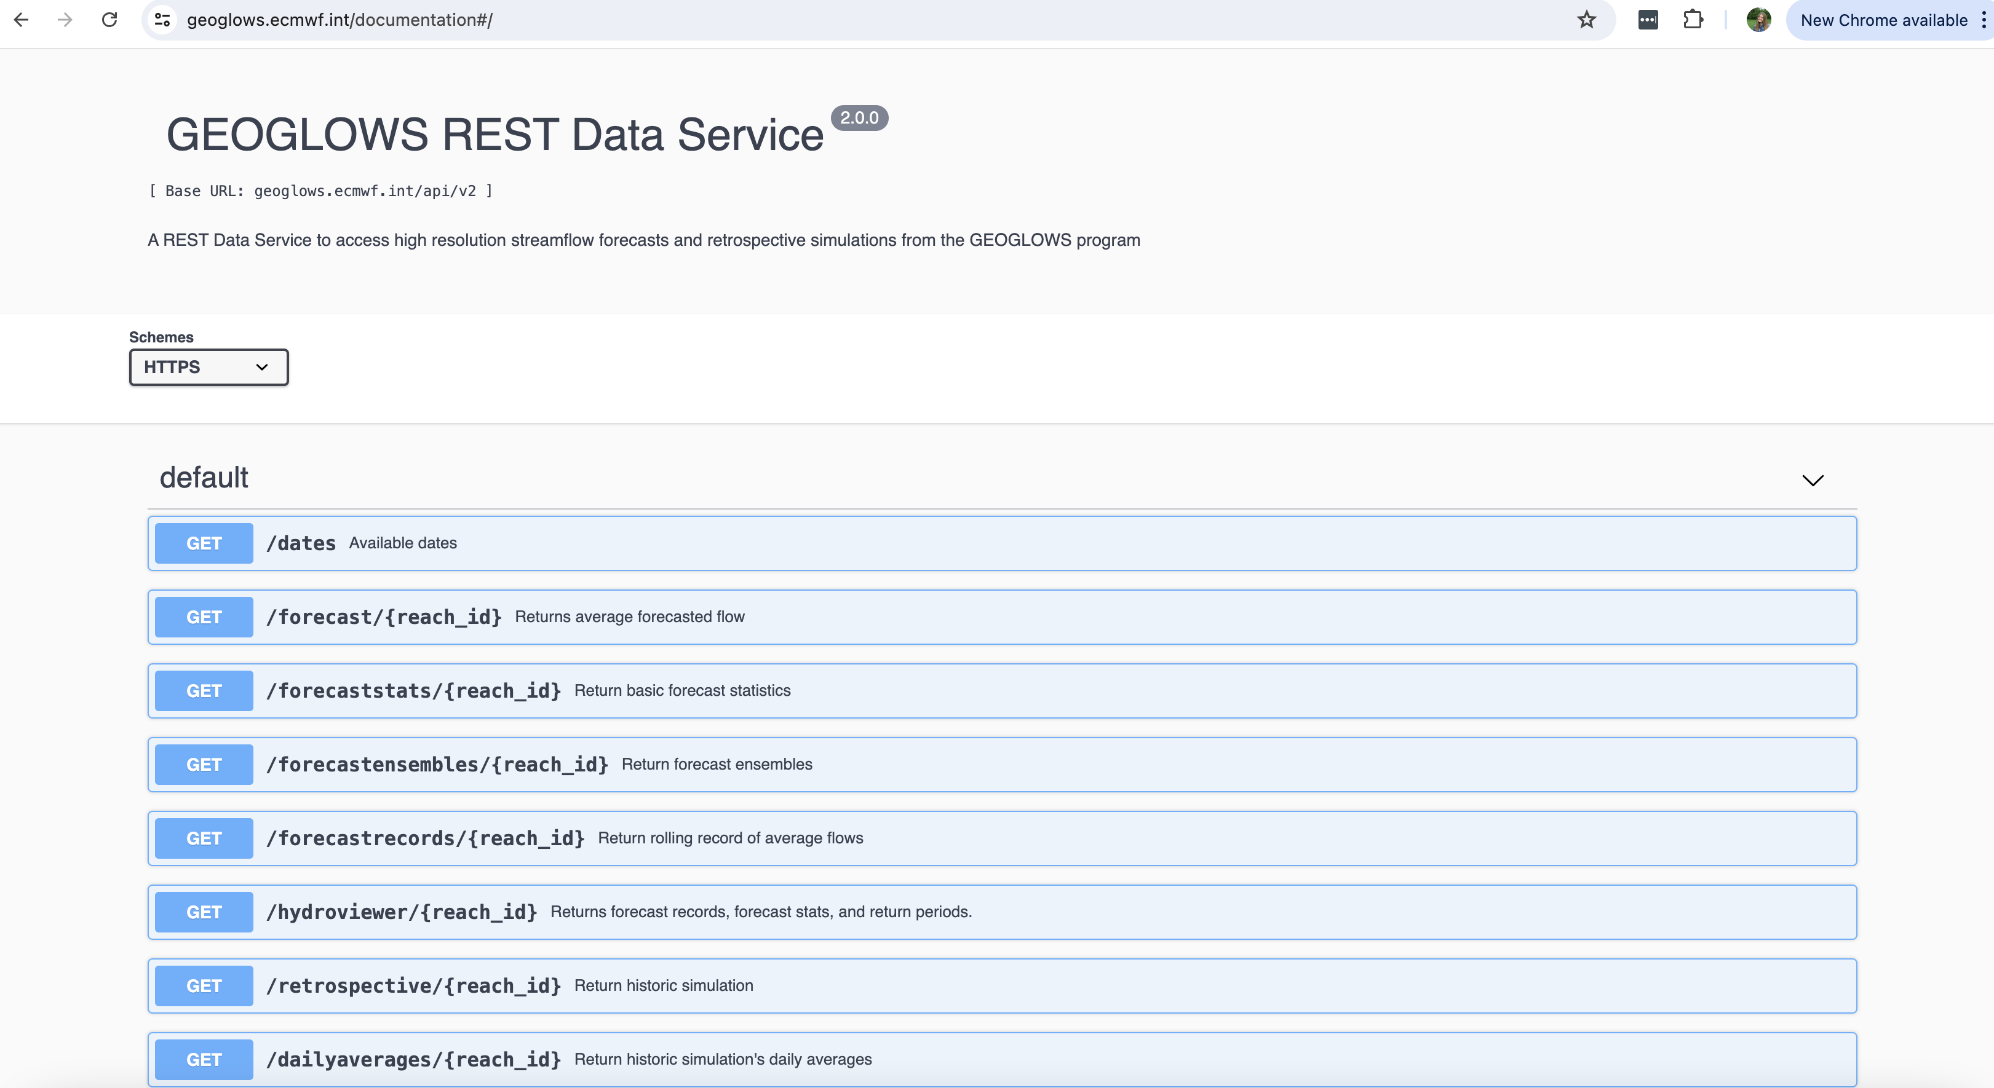Click the GEOGLOWS REST Data Service title
1994x1088 pixels.
click(x=495, y=135)
